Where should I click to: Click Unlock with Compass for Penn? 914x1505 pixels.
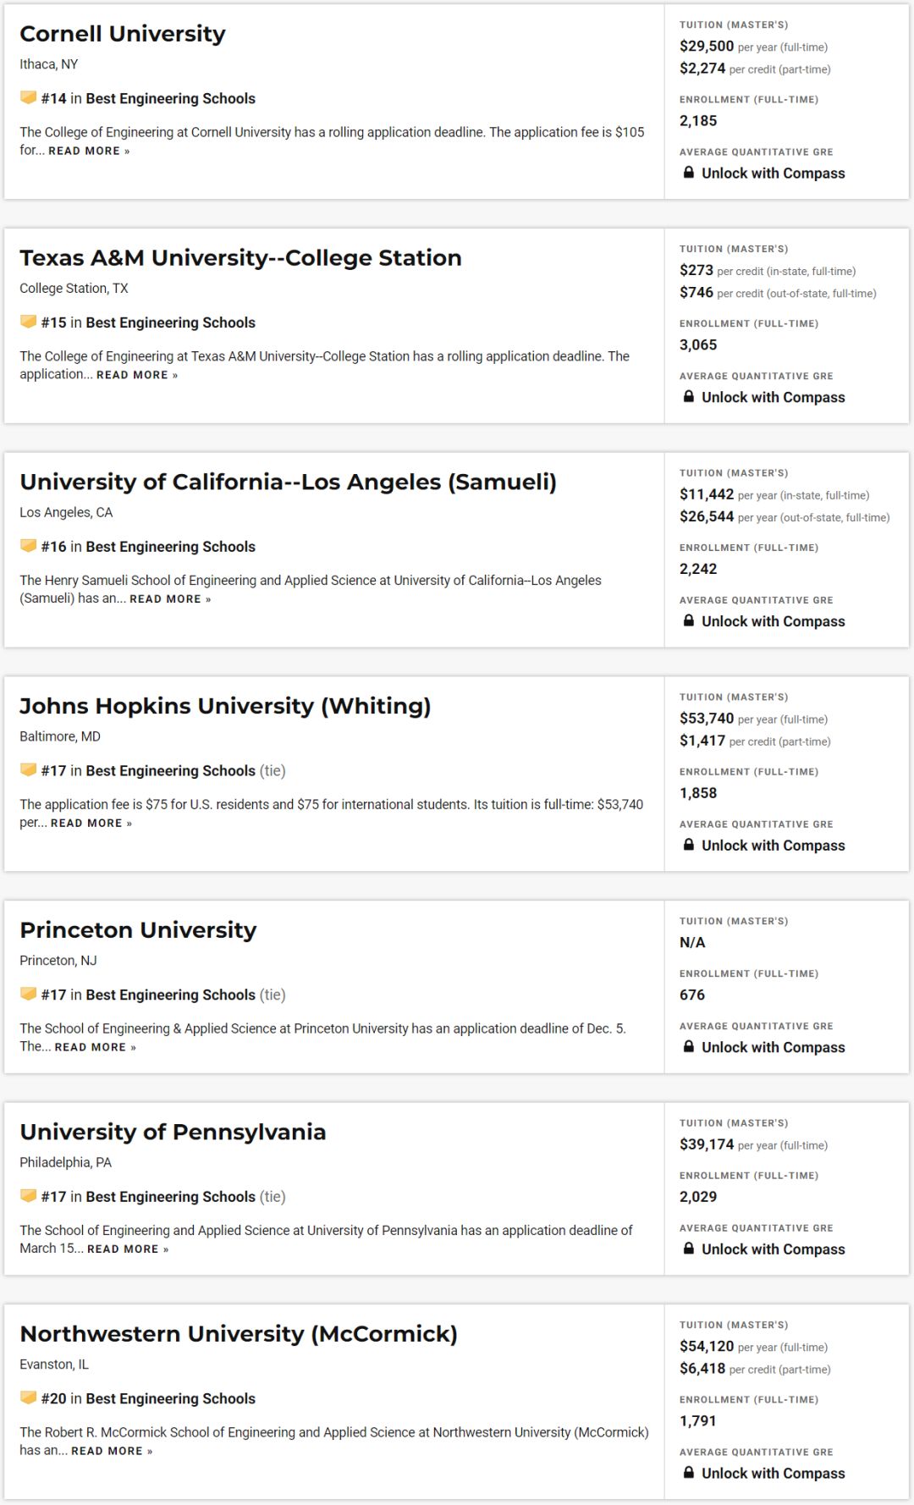click(x=773, y=1249)
